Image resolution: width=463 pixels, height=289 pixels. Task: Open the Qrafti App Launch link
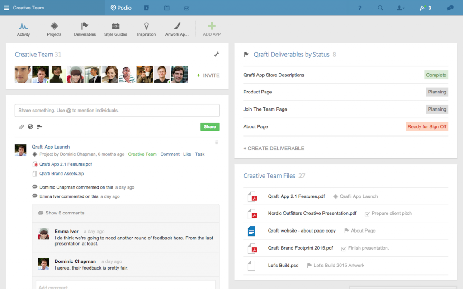point(51,147)
